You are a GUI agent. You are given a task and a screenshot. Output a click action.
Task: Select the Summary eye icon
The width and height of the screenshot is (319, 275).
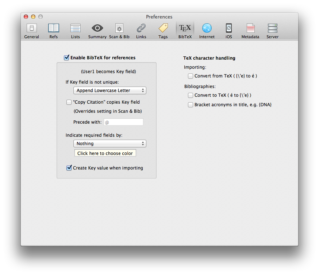pos(97,31)
